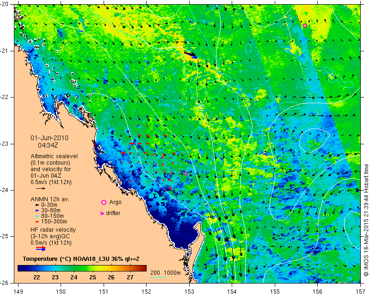The image size is (370, 296).
Task: Click longitude axis label '155'
Action: 275,292
